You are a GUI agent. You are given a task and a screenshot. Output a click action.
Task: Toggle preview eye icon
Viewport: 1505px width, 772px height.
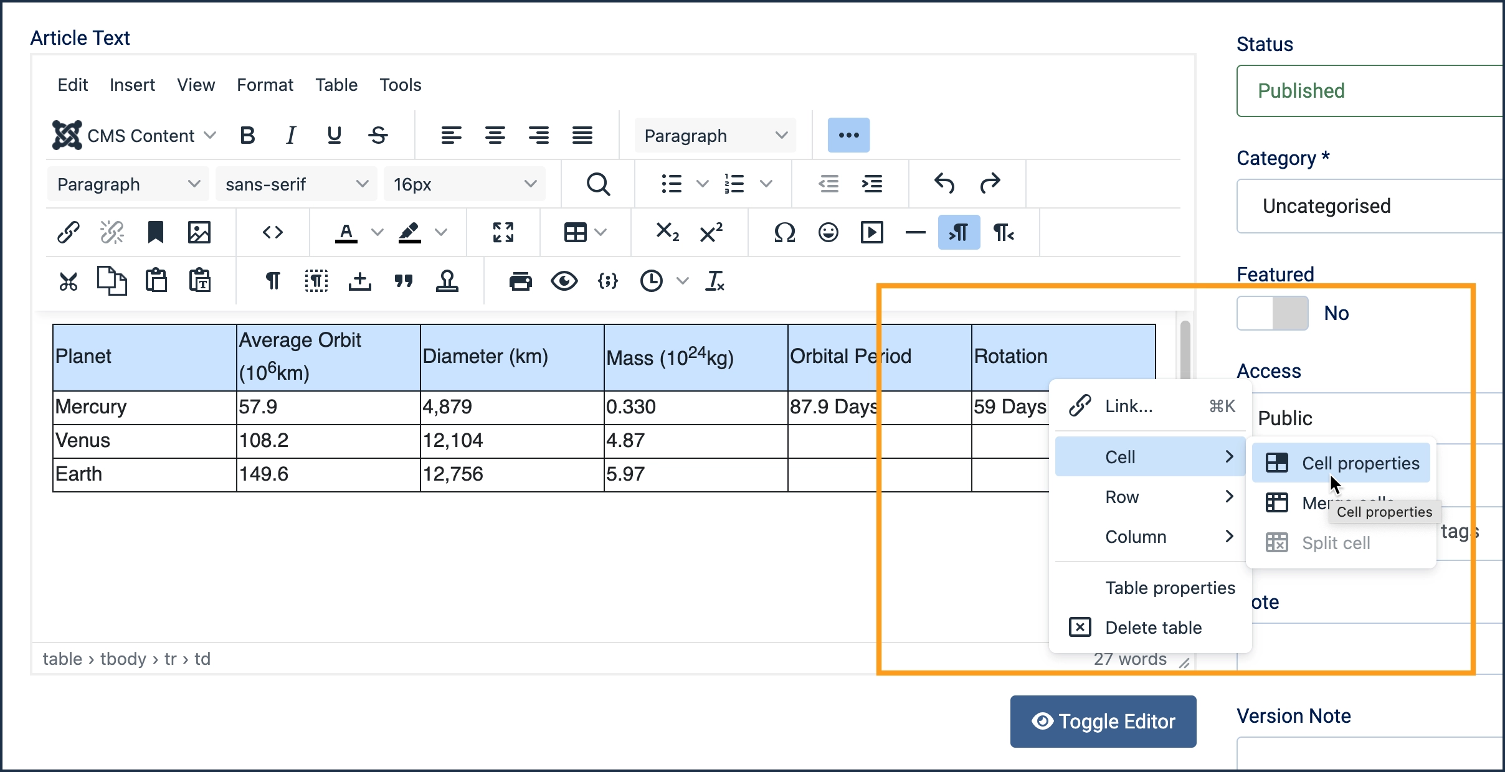pos(564,281)
